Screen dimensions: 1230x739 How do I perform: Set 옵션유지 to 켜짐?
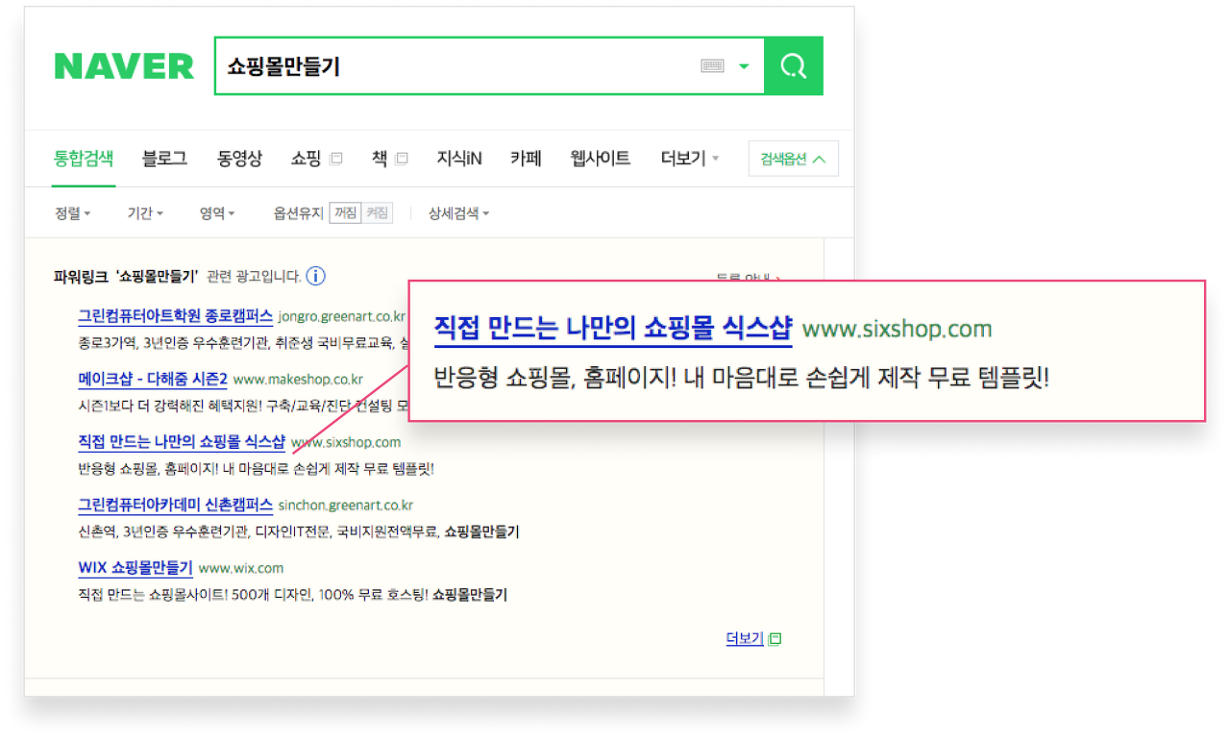(378, 213)
